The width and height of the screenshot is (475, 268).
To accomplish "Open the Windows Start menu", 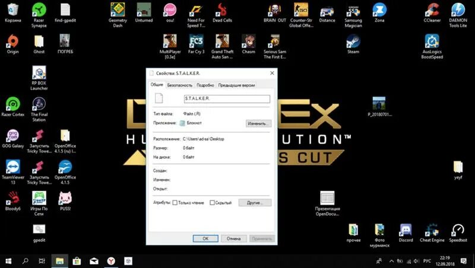I will pos(8,261).
